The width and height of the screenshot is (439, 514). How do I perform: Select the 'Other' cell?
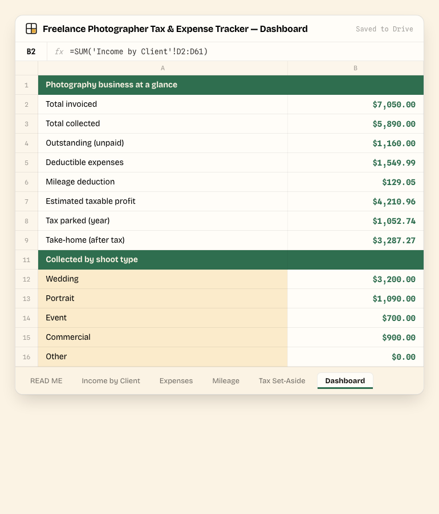pos(163,356)
